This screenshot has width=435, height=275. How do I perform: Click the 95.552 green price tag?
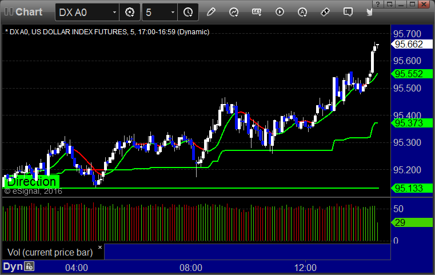[412, 74]
